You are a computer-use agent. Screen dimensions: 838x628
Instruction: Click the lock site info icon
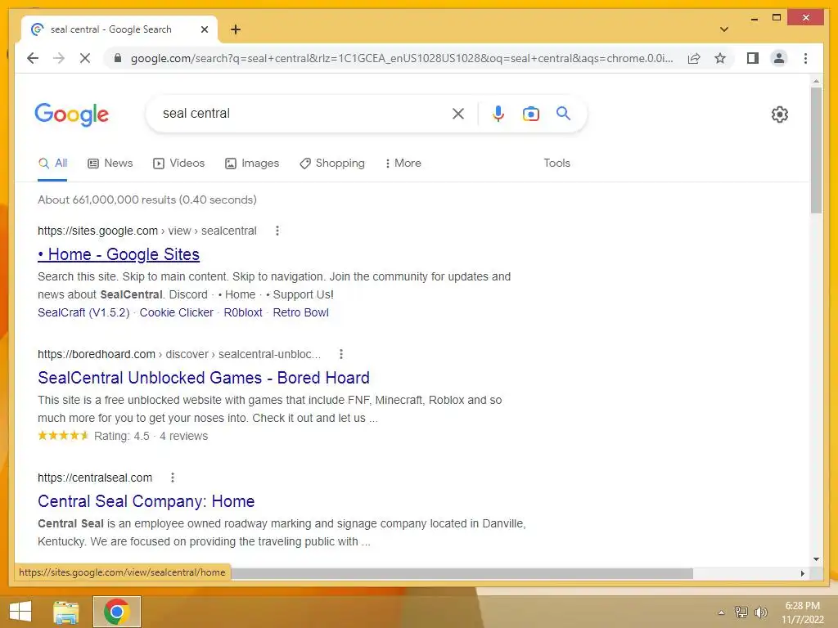(118, 58)
